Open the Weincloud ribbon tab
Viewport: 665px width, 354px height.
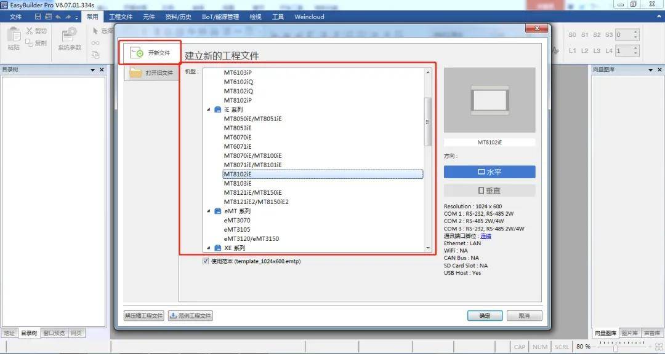coord(309,17)
